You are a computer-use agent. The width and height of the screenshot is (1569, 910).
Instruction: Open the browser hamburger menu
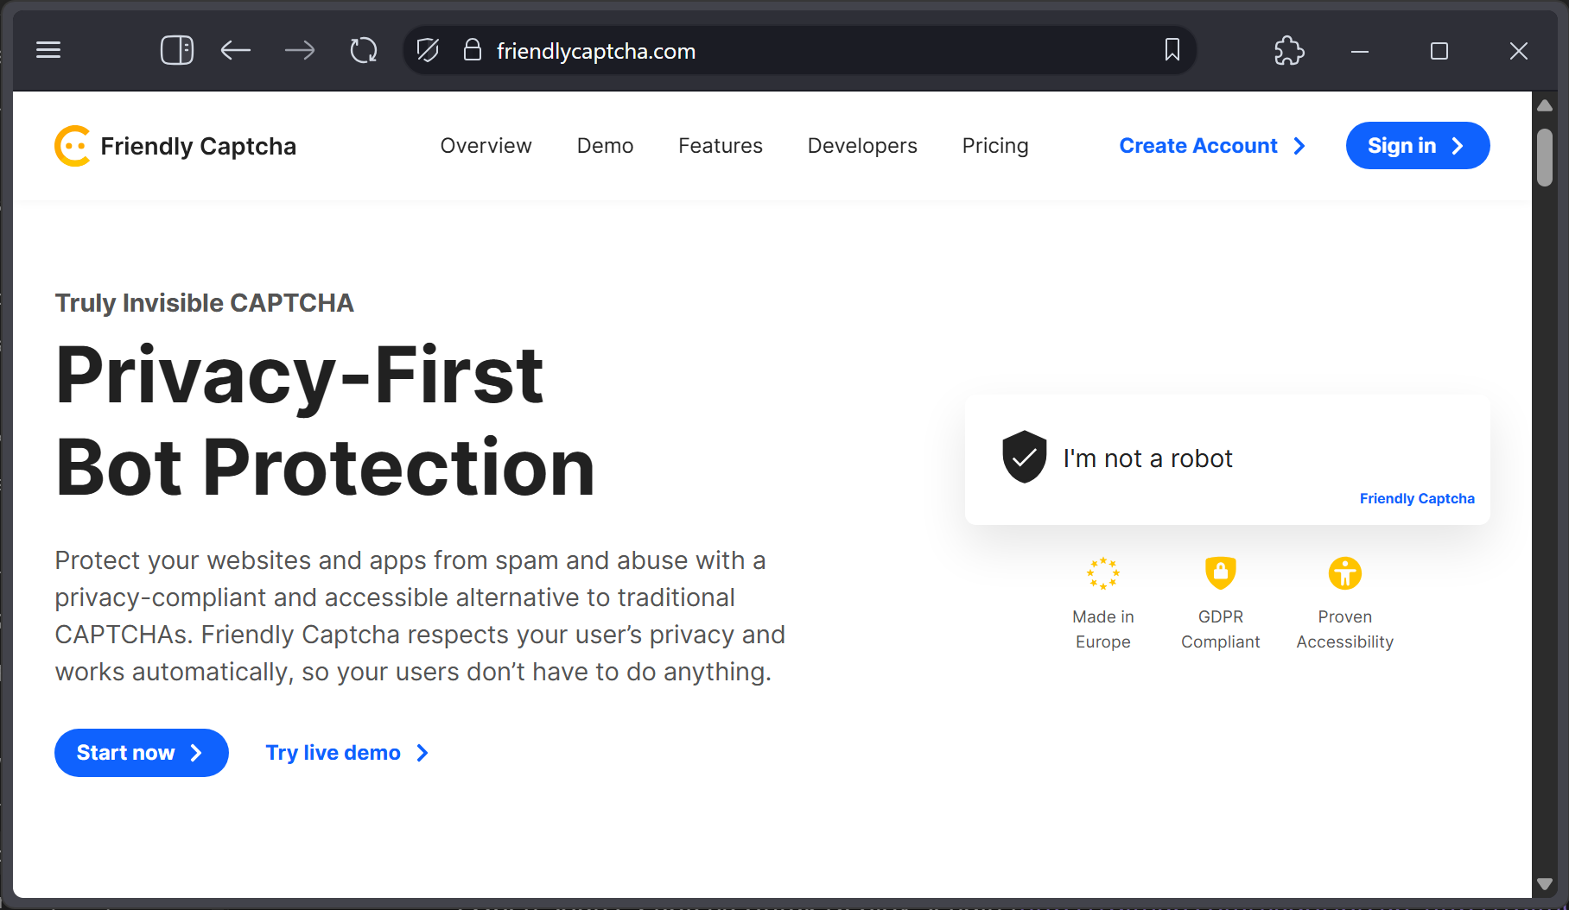[x=48, y=50]
